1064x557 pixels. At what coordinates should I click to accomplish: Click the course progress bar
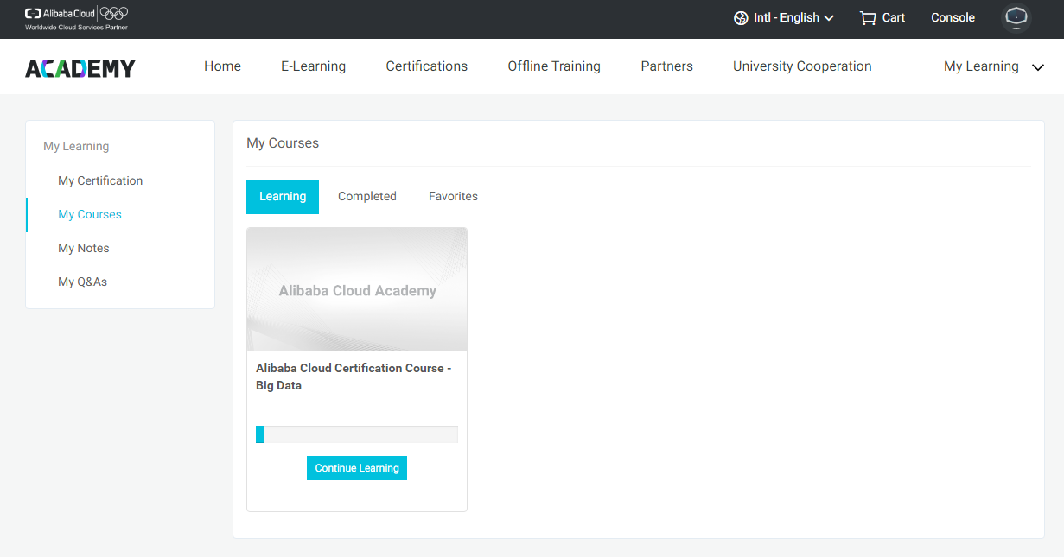(x=356, y=434)
